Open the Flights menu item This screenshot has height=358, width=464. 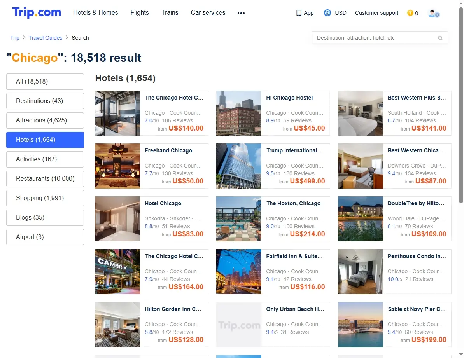(x=140, y=13)
